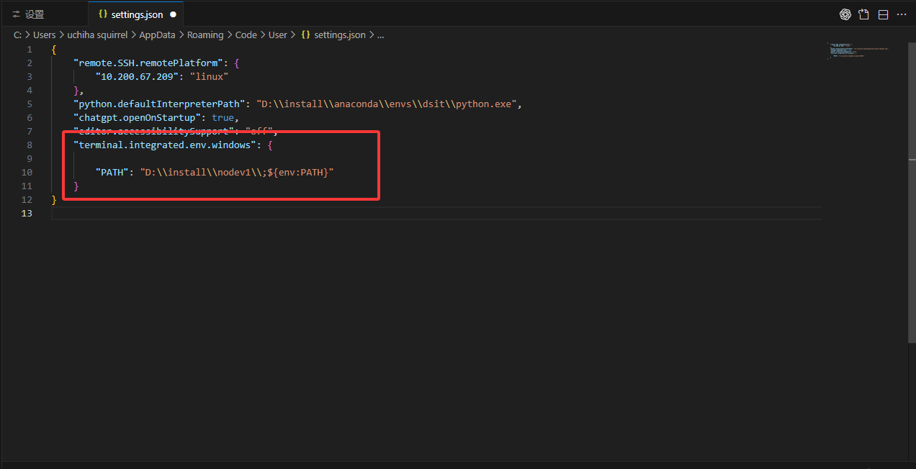Click 'Users' in the breadcrumb path

tap(44, 34)
